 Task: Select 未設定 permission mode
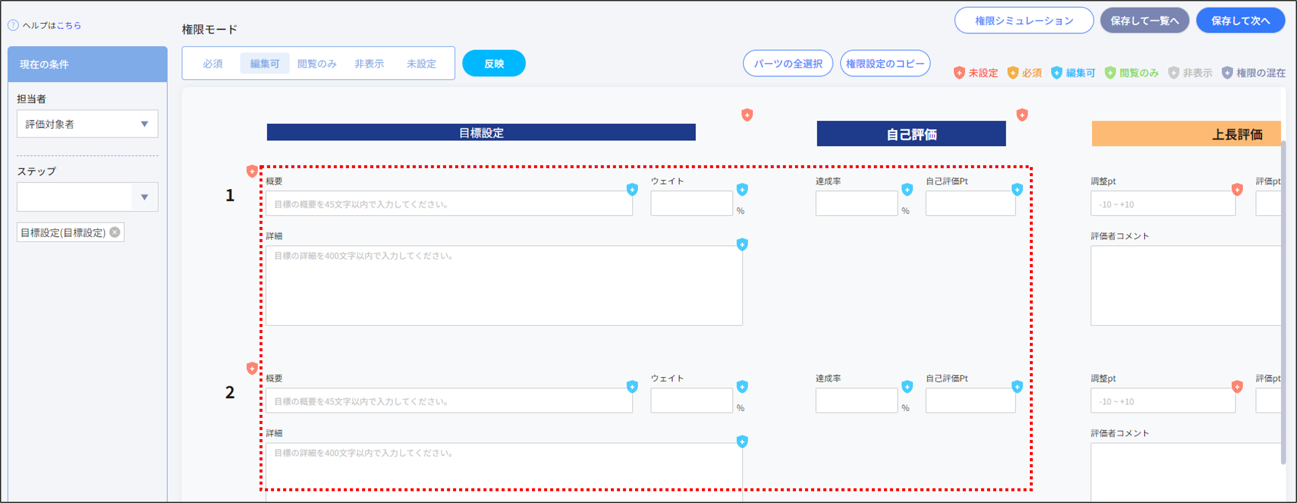pos(421,64)
